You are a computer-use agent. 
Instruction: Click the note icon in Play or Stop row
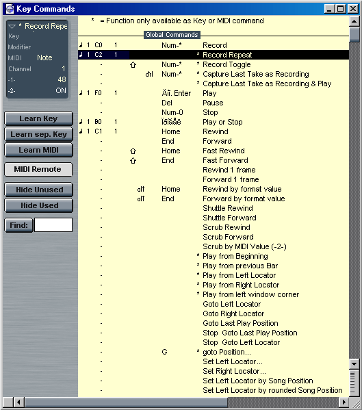click(81, 122)
